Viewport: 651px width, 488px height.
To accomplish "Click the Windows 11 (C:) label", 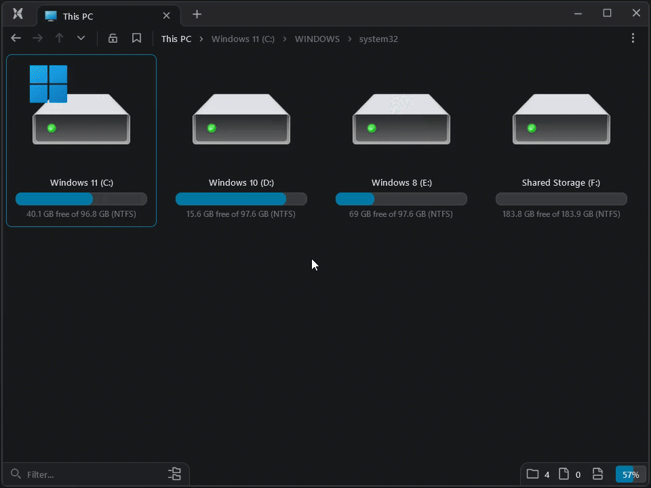I will [81, 182].
